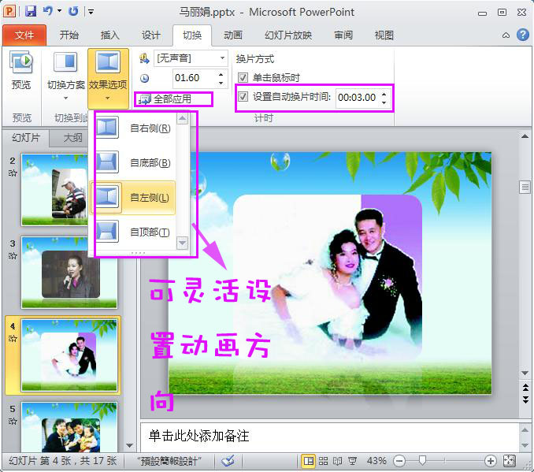This screenshot has height=472, width=534.
Task: Switch to Reading view icon
Action: click(338, 461)
